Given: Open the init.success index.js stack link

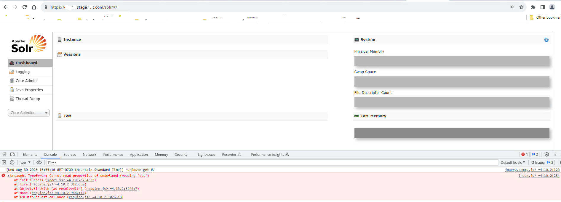Looking at the screenshot, I should [71, 180].
